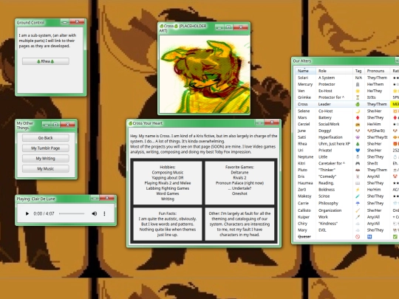Click Cerziel's tag icon

358,124
